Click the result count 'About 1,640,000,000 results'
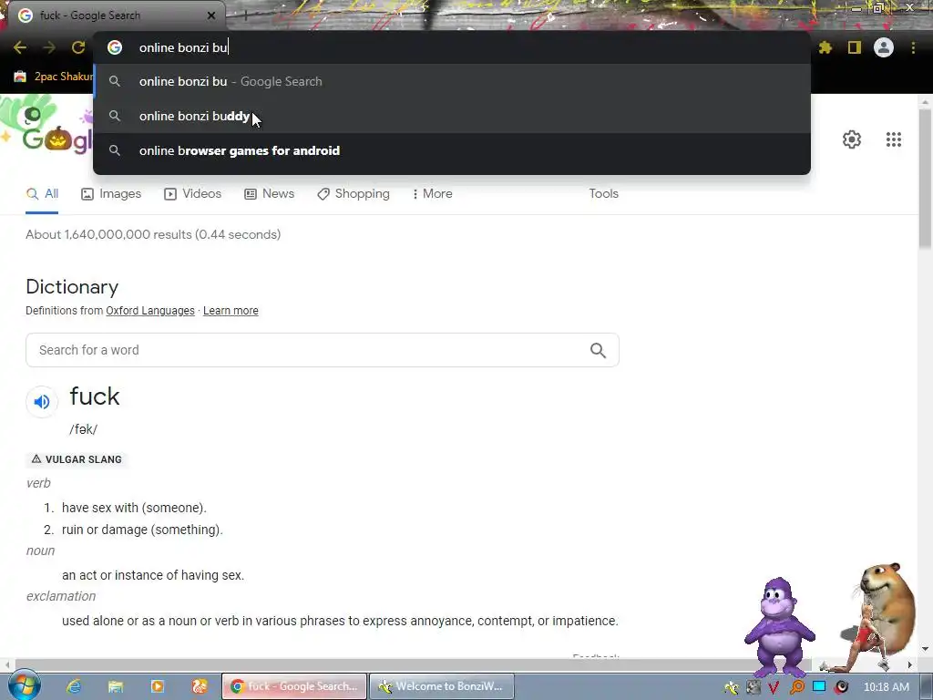 [109, 234]
